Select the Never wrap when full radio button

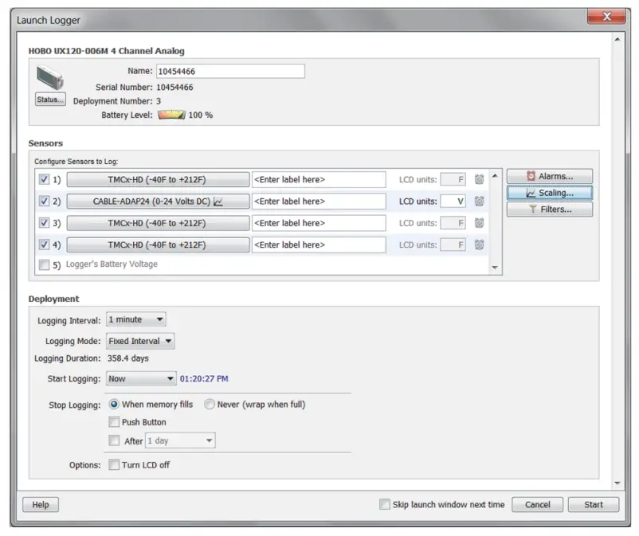tap(209, 405)
